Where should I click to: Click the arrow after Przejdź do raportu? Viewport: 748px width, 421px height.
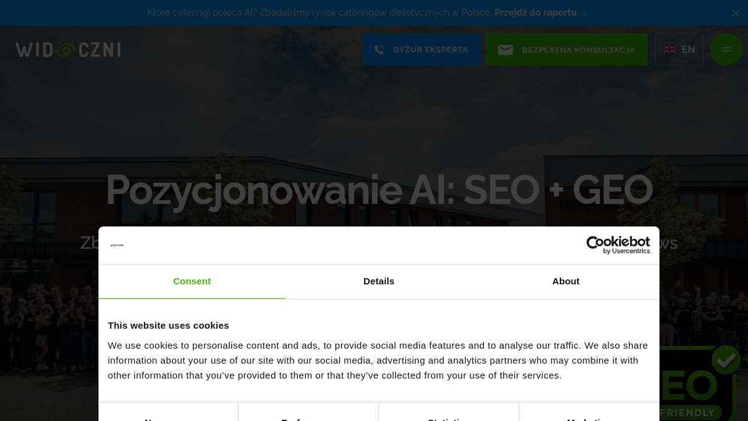point(583,13)
